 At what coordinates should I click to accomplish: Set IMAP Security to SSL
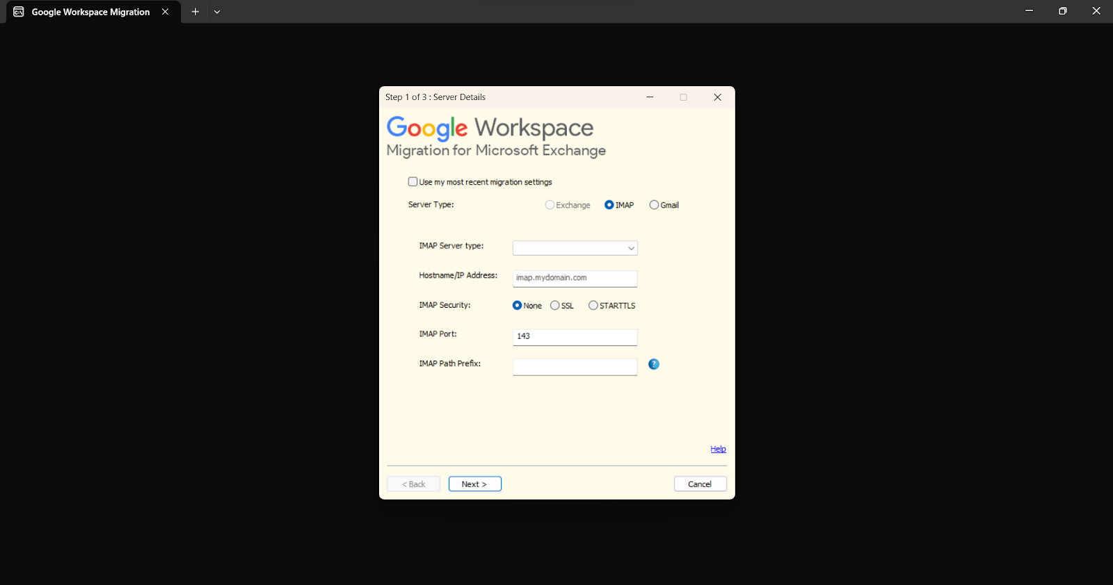click(x=554, y=306)
